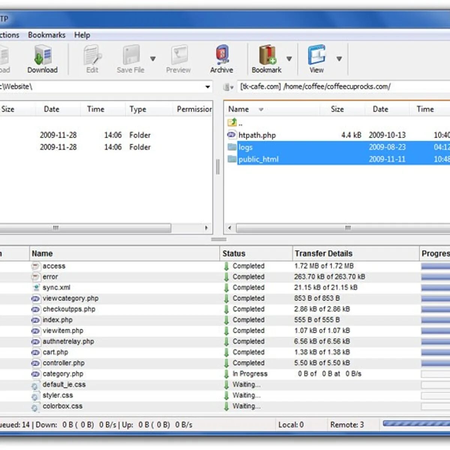Screen dimensions: 450x450
Task: Select '1.72 MB of 1.72 MB' transfer detail
Action: (x=324, y=266)
